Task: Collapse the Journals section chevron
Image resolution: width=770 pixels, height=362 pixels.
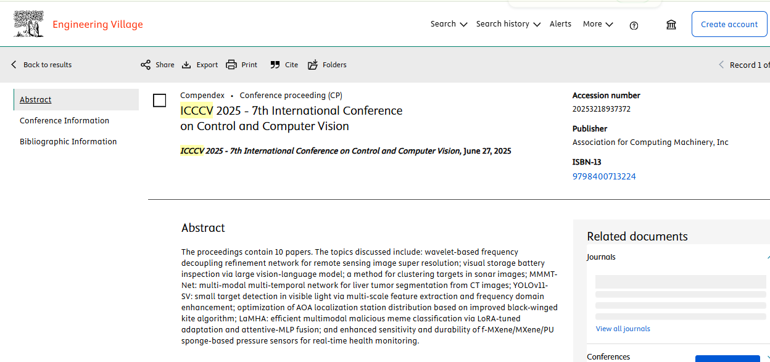Action: (x=768, y=257)
